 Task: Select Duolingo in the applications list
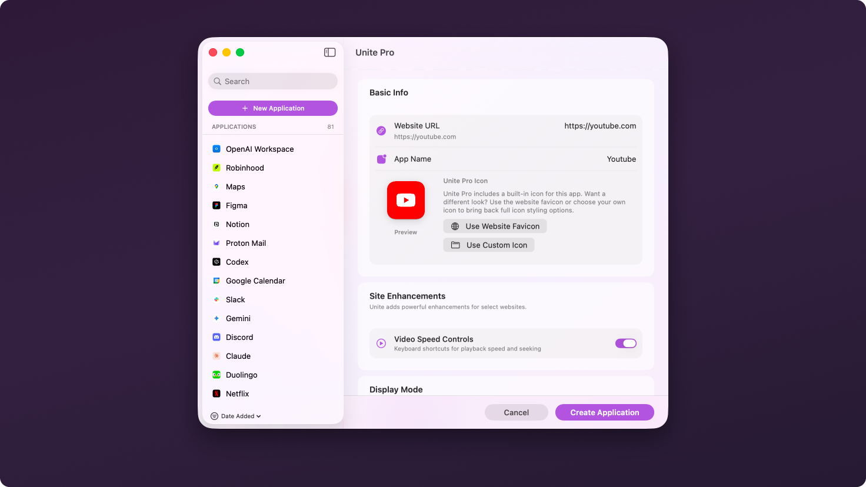(x=273, y=375)
